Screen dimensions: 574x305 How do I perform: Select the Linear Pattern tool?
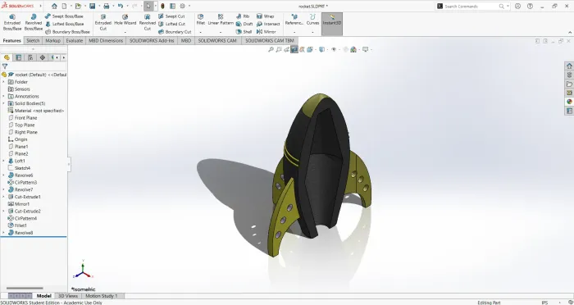221,20
